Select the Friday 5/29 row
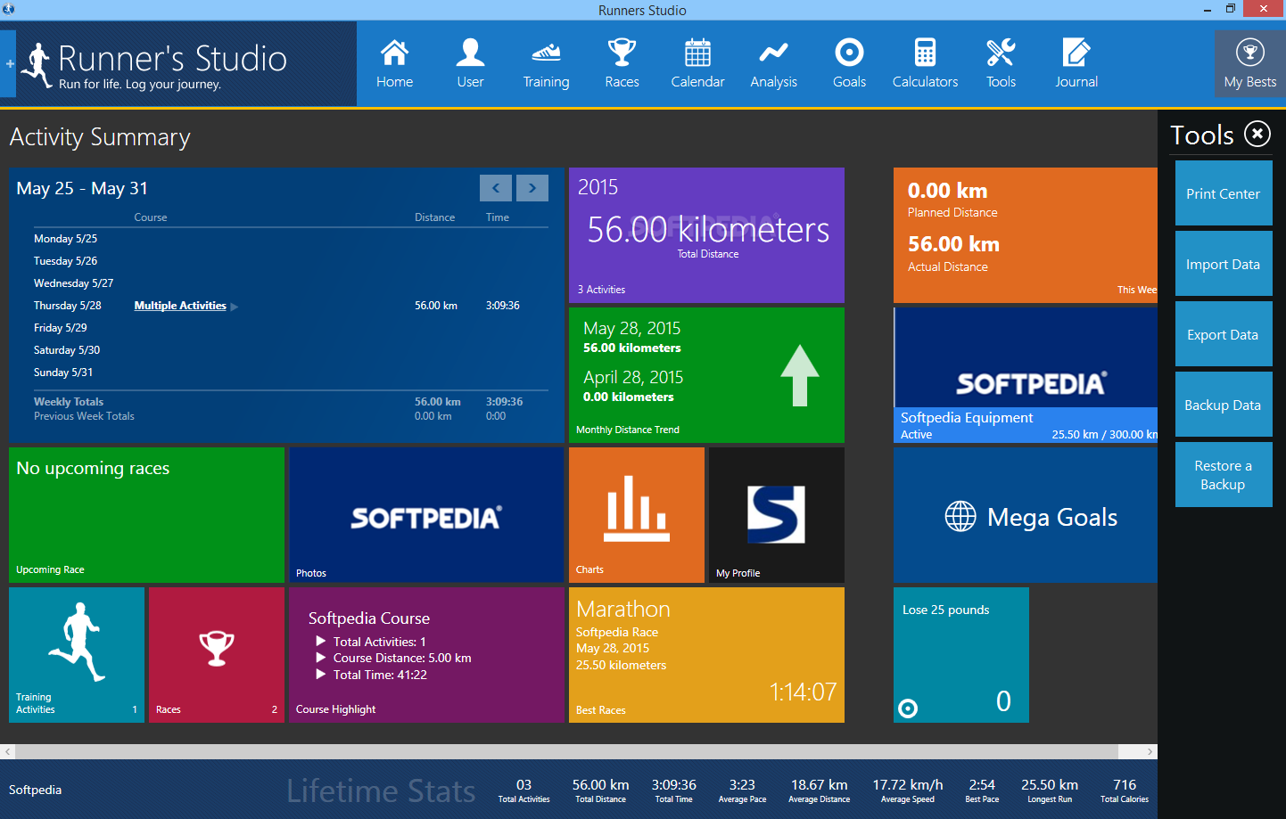Viewport: 1286px width, 819px height. (x=291, y=328)
